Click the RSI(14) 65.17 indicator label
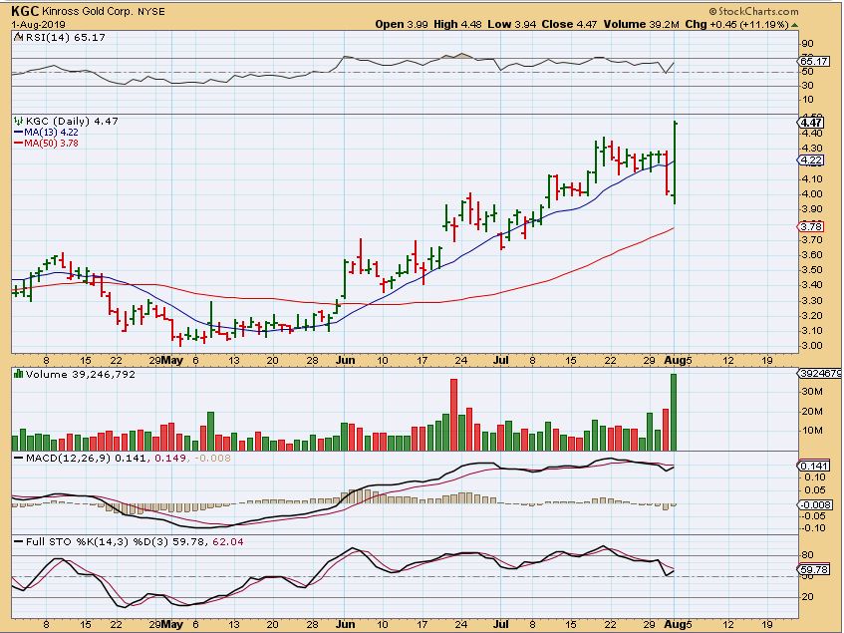 [65, 37]
